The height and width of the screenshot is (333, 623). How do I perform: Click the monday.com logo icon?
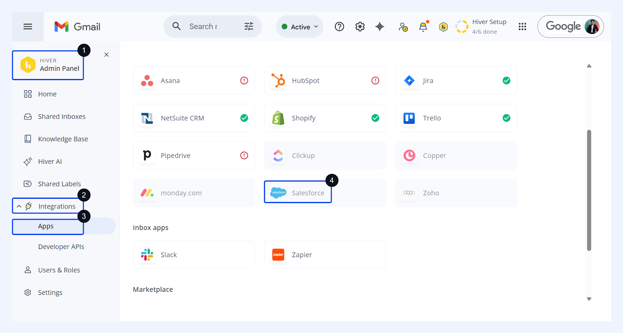[x=147, y=193]
